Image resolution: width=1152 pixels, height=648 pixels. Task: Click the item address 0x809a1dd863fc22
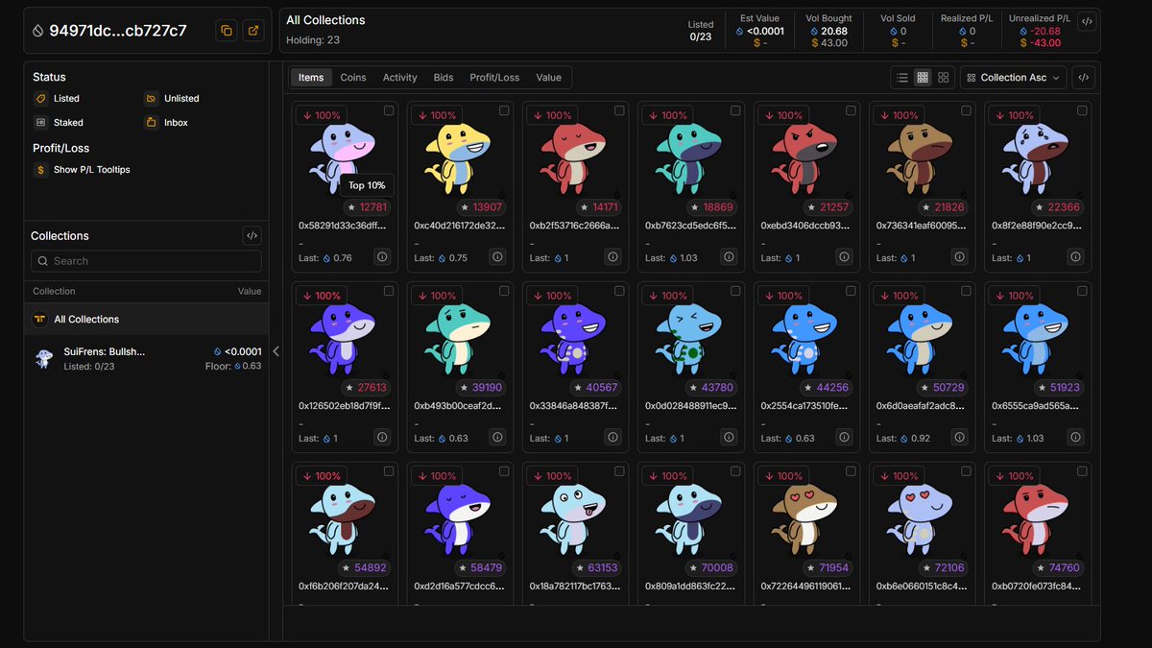click(689, 586)
